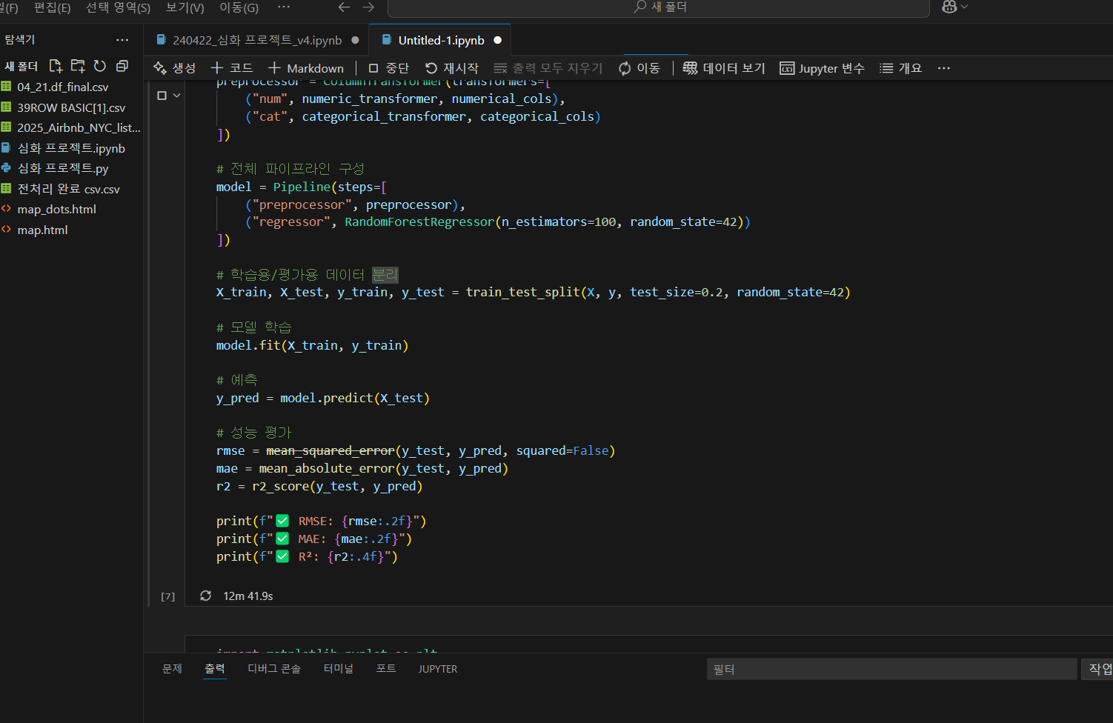Screen dimensions: 1113x723
Task: Toggle the 개요 outline view
Action: pos(900,68)
